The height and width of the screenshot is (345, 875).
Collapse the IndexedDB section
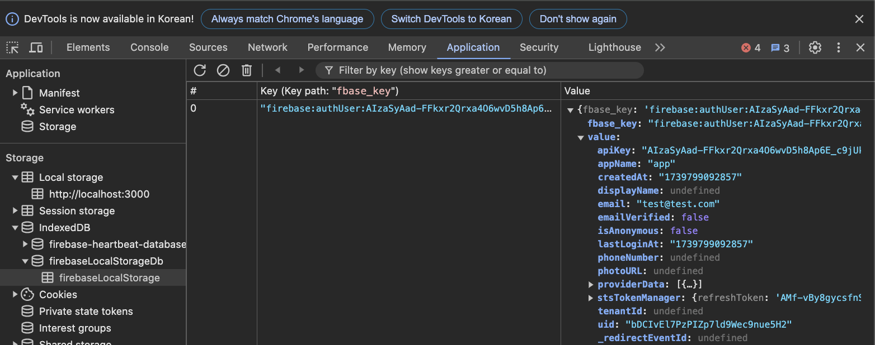coord(15,228)
